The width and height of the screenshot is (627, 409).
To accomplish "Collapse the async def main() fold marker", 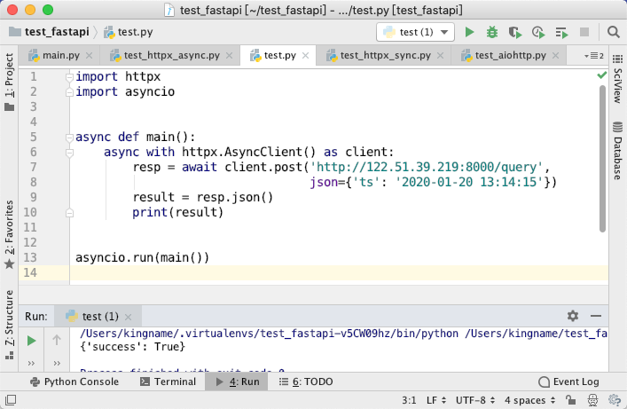I will pyautogui.click(x=69, y=138).
